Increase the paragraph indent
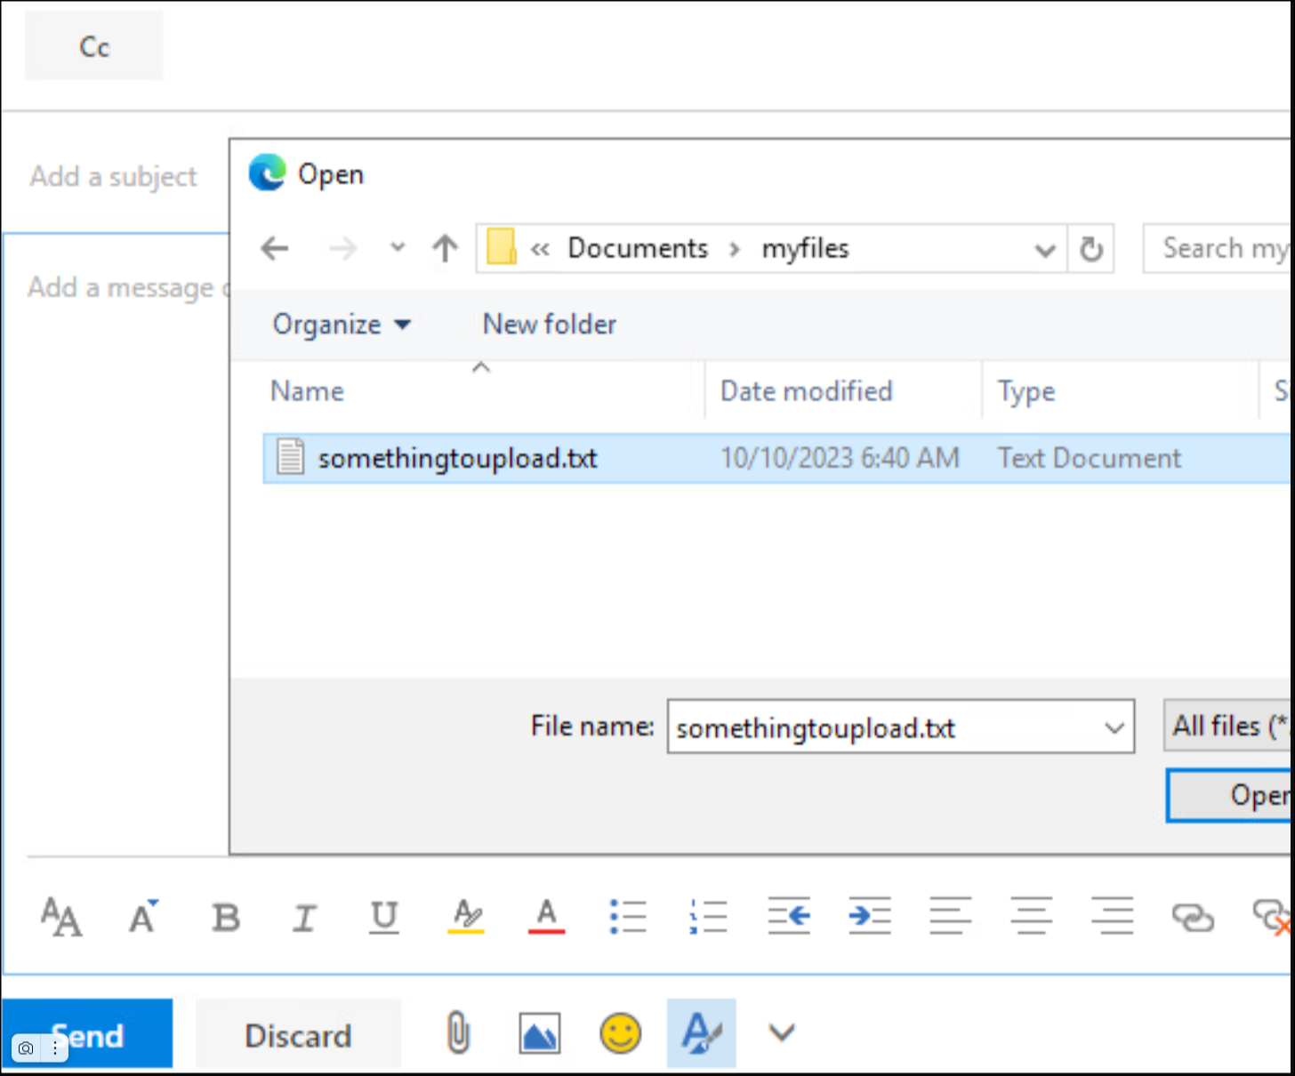 tap(869, 917)
